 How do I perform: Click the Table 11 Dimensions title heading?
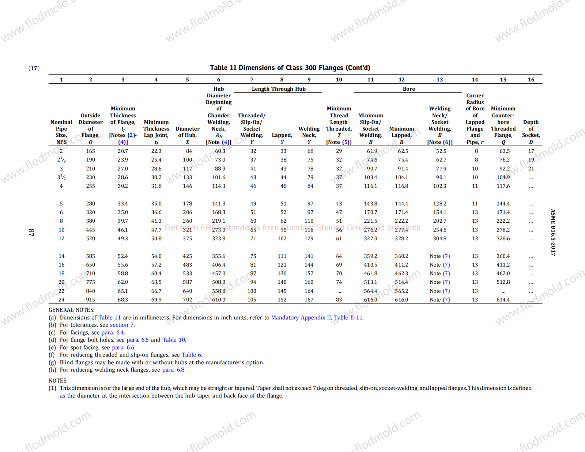point(290,68)
